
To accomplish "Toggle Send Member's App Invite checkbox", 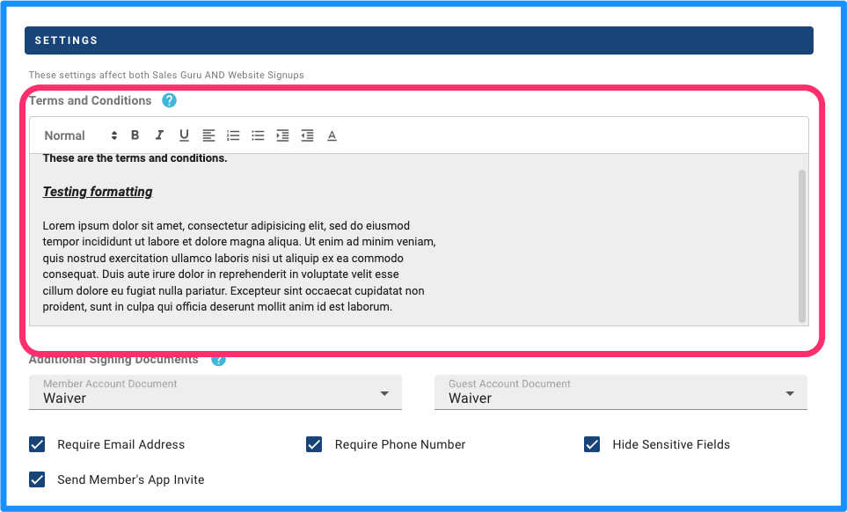I will coord(37,479).
